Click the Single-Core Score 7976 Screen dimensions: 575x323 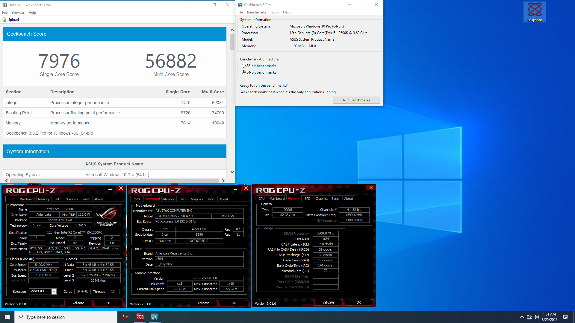pos(59,61)
